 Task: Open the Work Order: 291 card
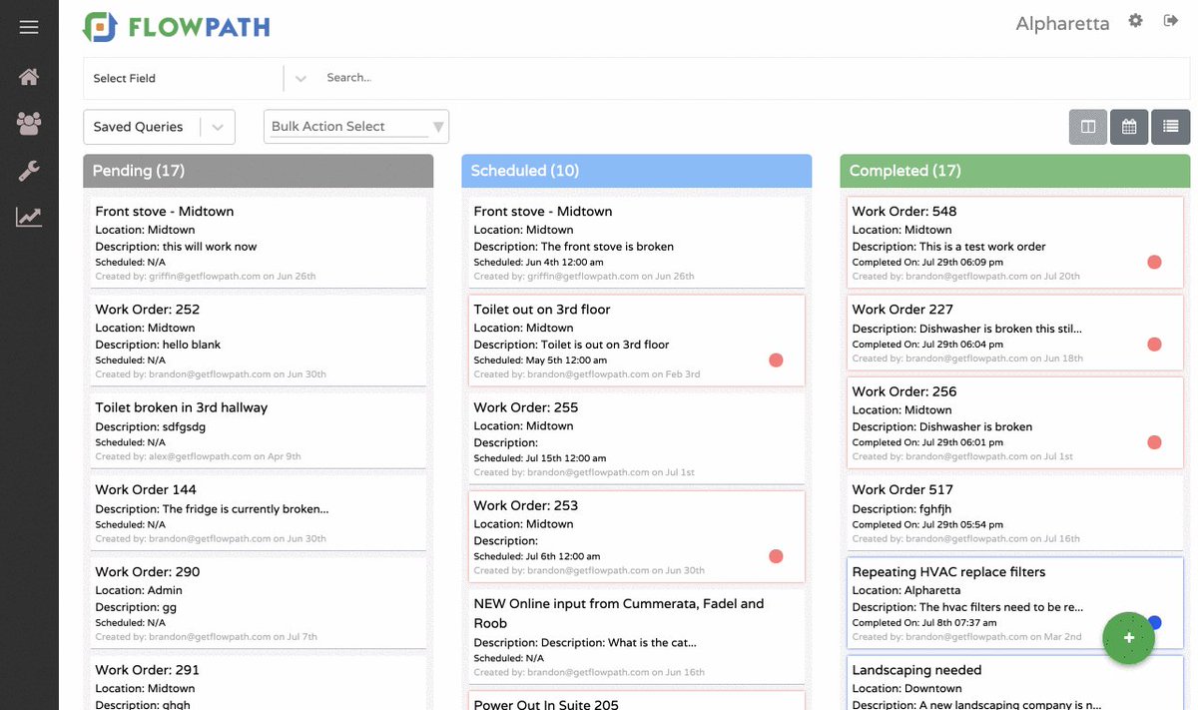pyautogui.click(x=258, y=683)
